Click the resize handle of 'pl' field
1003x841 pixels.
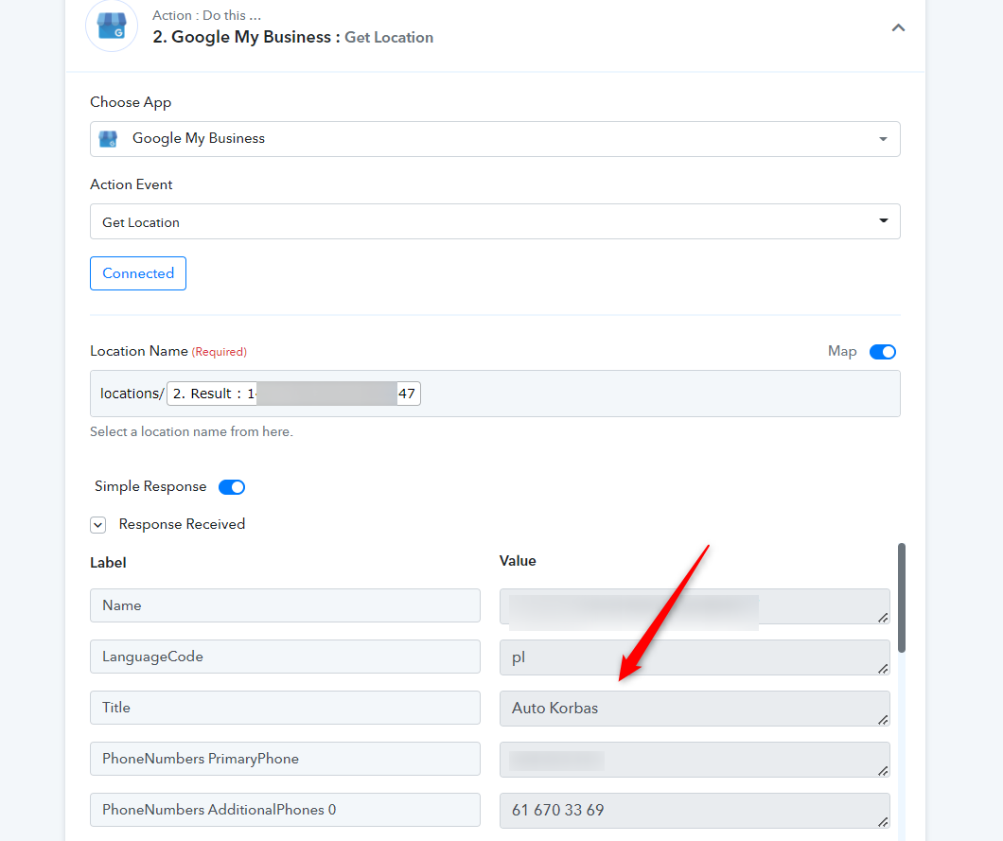(x=883, y=668)
